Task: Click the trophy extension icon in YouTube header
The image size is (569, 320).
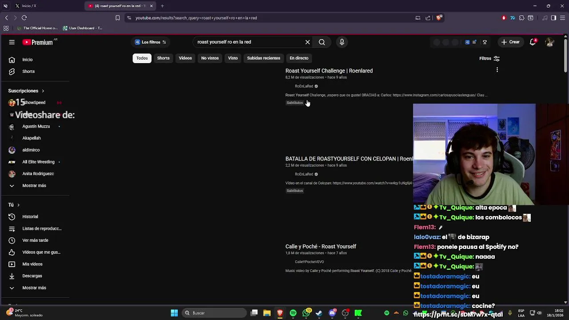Action: [485, 42]
